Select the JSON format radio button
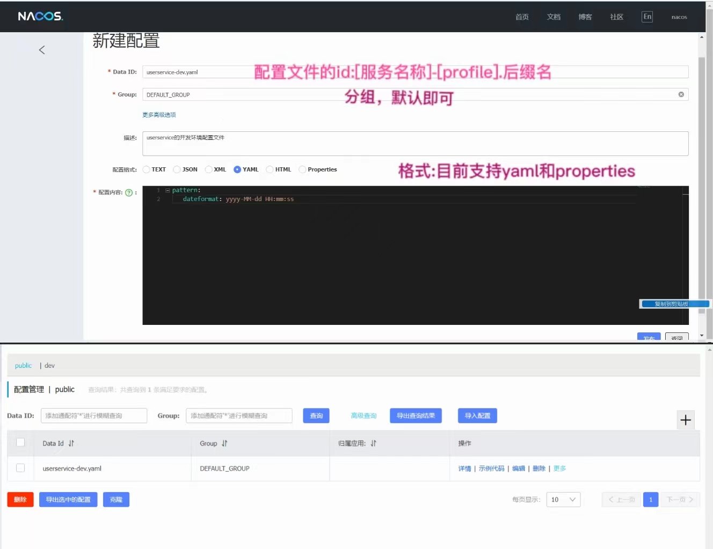 177,169
